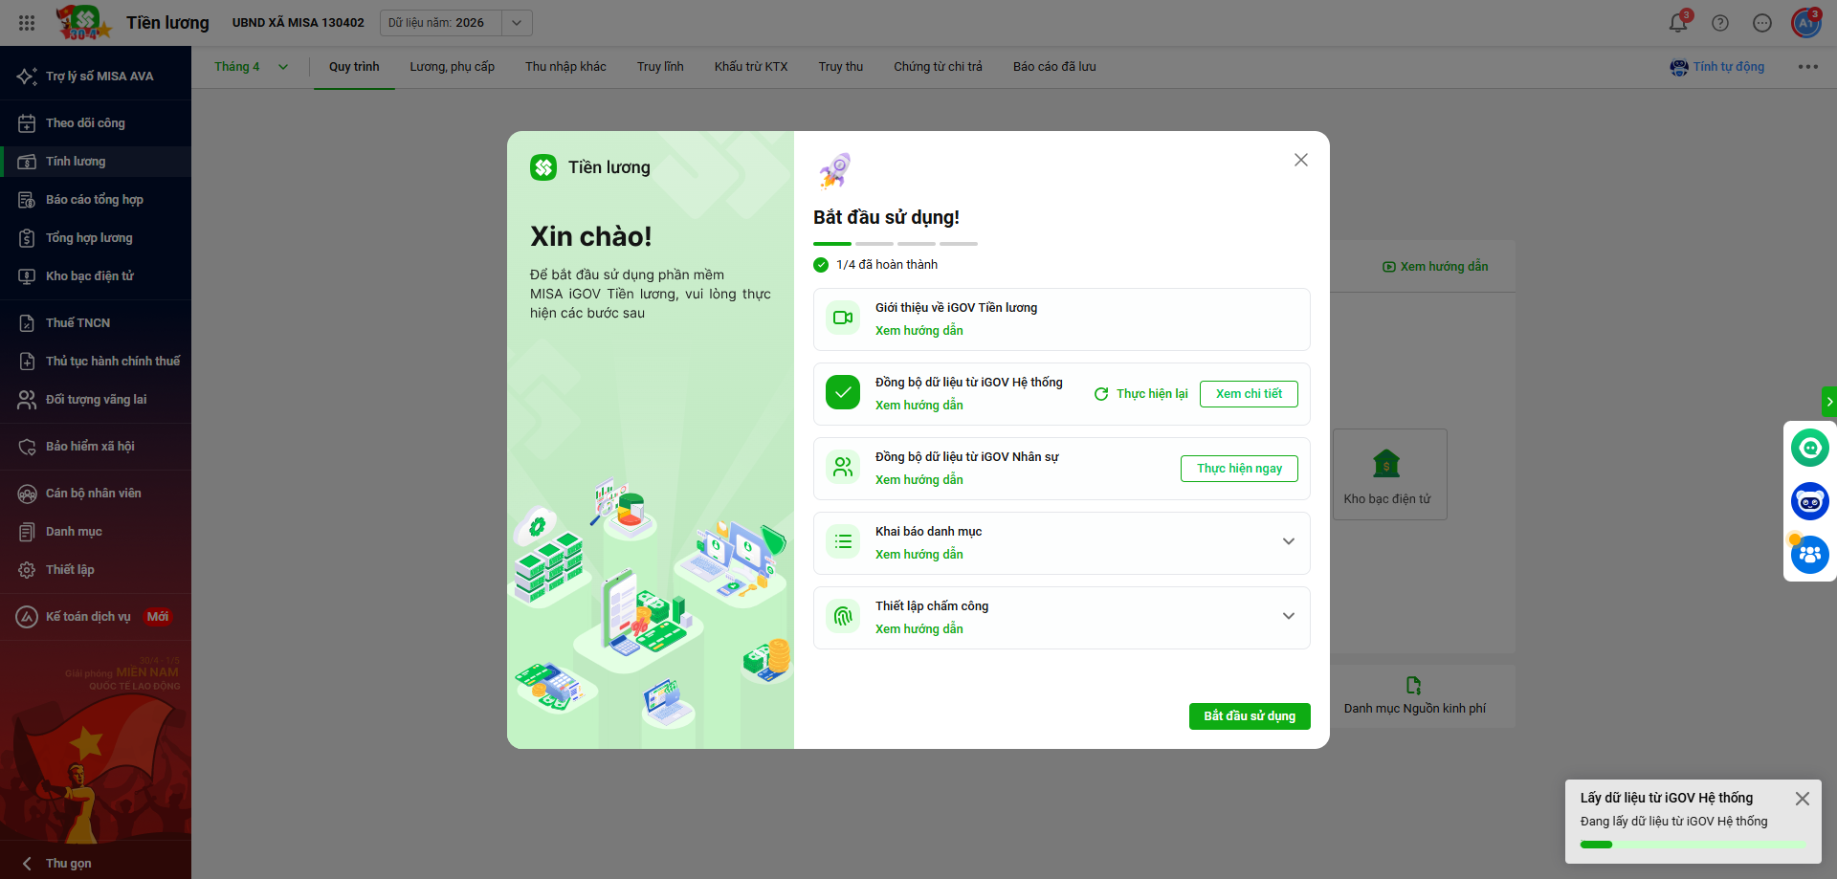Close the Lấy dữ liệu từ iGOV notification
The height and width of the screenshot is (879, 1837).
click(x=1803, y=799)
